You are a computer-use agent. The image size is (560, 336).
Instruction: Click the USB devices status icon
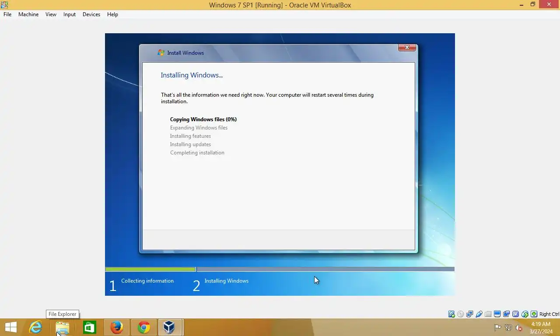(479, 314)
